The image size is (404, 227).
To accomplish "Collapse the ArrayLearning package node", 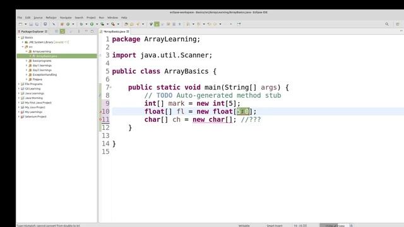I will (x=27, y=52).
